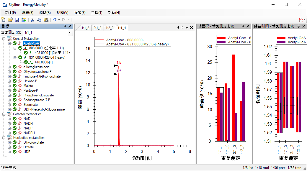Open the 设置(S) menu
The width and height of the screenshot is (307, 171).
pyautogui.click(x=80, y=13)
